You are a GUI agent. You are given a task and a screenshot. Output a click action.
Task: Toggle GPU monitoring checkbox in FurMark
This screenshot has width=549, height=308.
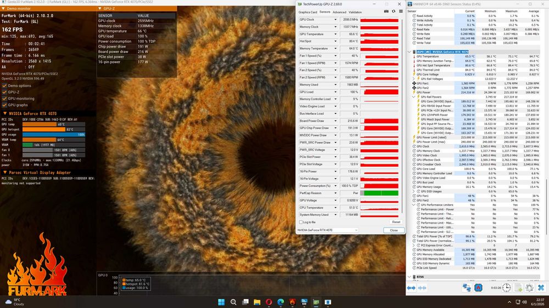[4, 99]
